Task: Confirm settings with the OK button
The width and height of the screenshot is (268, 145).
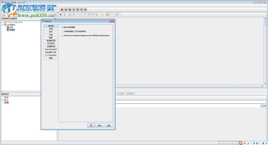Action: tap(91, 125)
